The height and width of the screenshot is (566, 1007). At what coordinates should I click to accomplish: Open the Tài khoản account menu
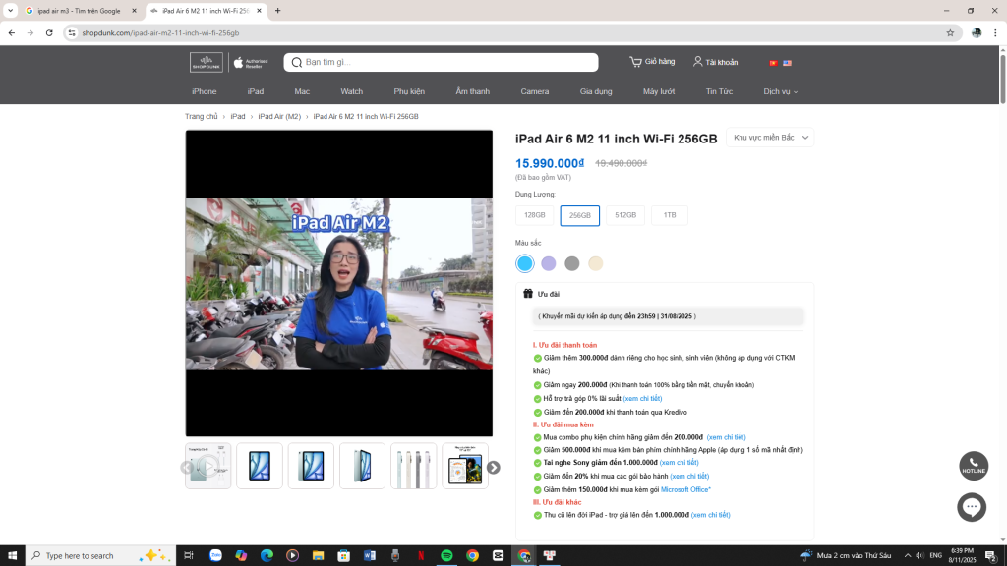tap(716, 62)
